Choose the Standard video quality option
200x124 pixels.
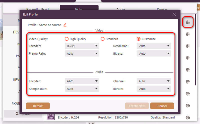point(102,39)
